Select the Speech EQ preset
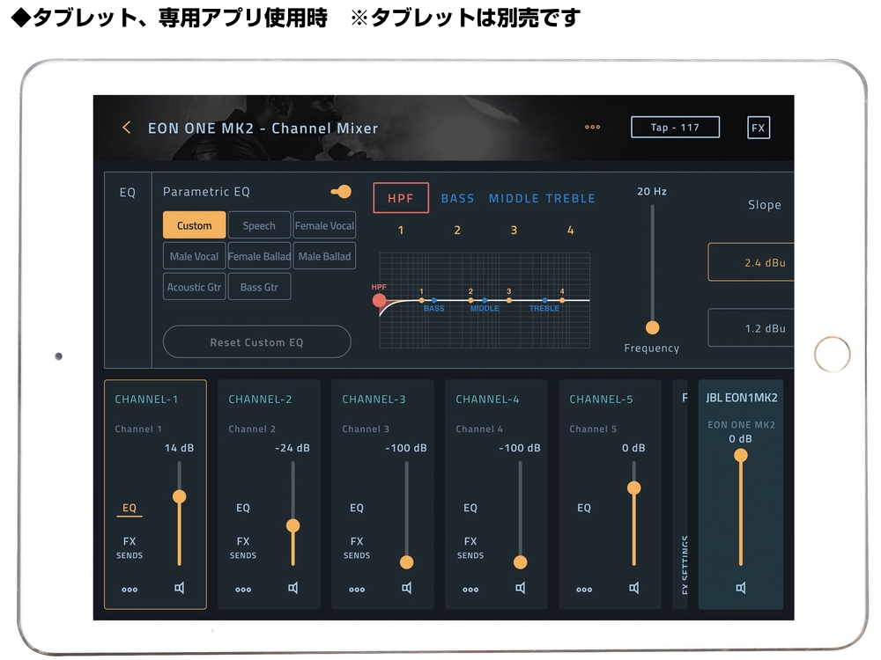This screenshot has height=660, width=881. click(259, 225)
